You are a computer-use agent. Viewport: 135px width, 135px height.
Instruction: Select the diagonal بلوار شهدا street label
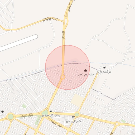(x=56, y=124)
